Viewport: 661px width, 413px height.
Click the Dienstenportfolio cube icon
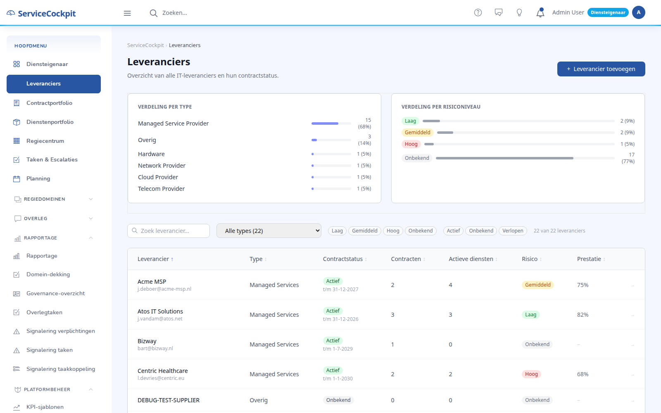pos(17,122)
